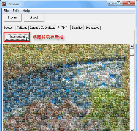Click the scroll up arrow of output preview
The width and height of the screenshot is (137, 131).
tap(132, 46)
